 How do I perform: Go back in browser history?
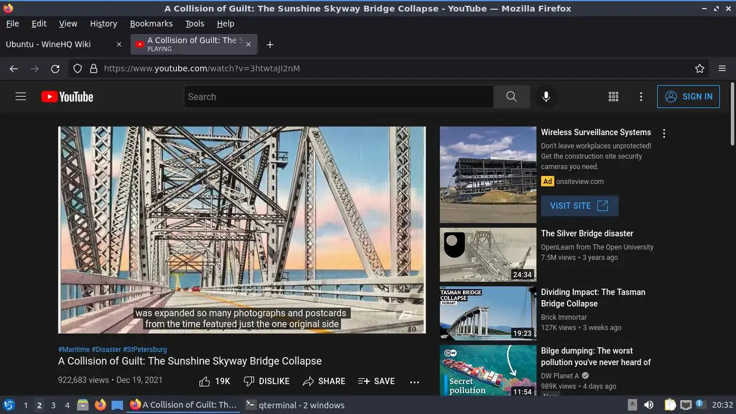point(14,68)
